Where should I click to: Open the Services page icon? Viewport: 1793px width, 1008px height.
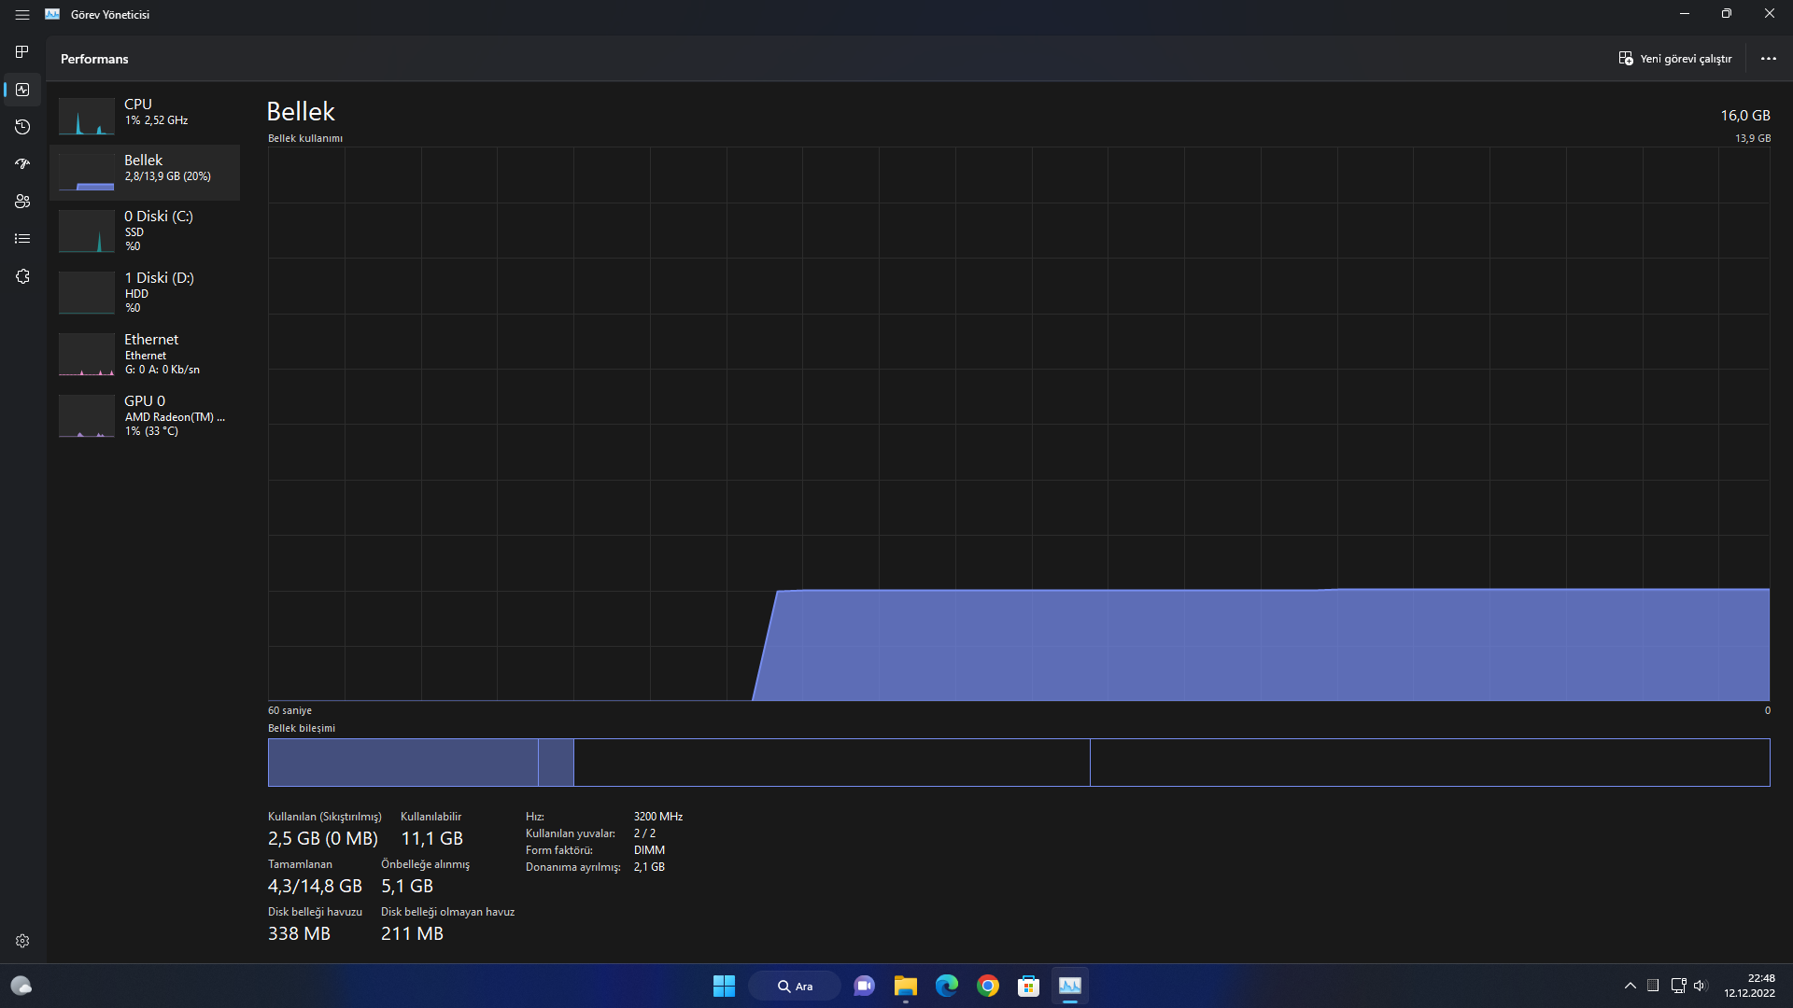22,276
